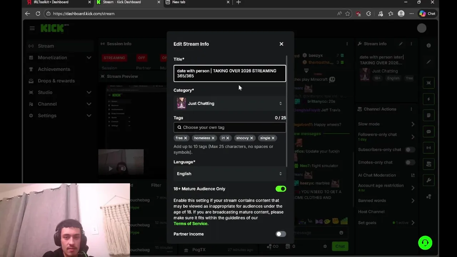
Task: Remove the homeless tag
Action: [213, 138]
